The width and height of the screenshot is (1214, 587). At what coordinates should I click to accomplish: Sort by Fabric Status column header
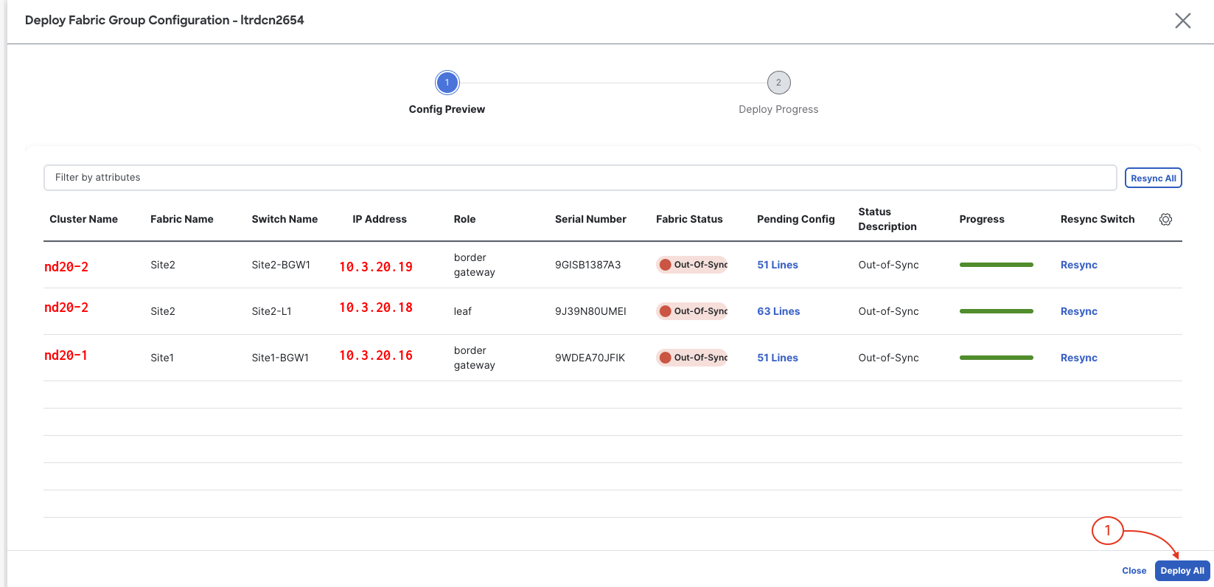689,219
